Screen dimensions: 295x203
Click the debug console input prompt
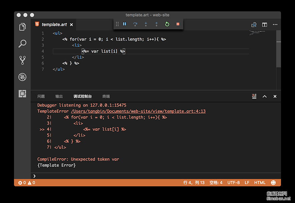click(100, 176)
